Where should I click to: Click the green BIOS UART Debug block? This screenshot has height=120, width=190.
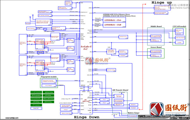point(48,99)
